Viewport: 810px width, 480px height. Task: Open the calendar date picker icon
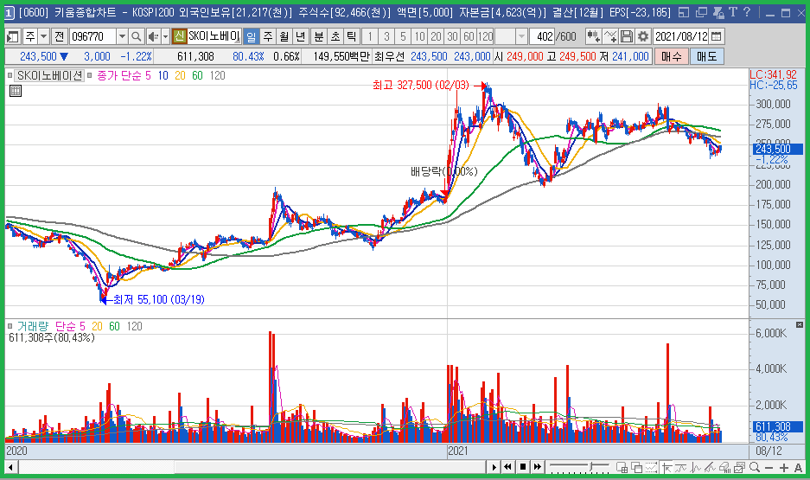pos(717,36)
